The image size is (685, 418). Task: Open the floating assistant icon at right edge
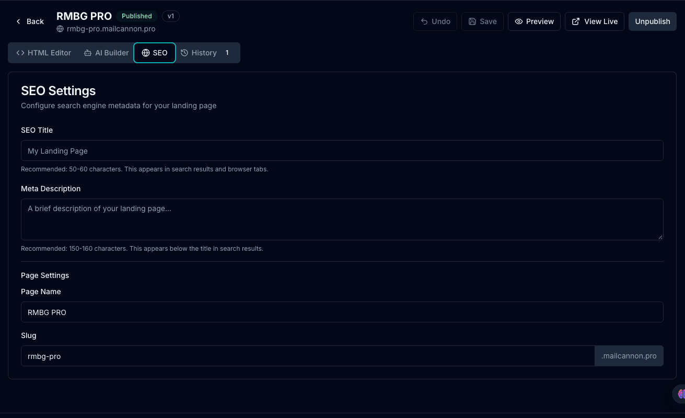click(679, 394)
